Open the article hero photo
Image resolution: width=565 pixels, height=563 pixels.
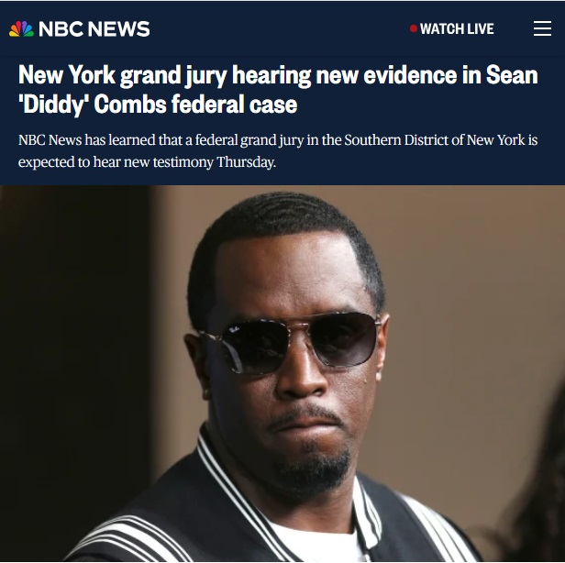[282, 374]
